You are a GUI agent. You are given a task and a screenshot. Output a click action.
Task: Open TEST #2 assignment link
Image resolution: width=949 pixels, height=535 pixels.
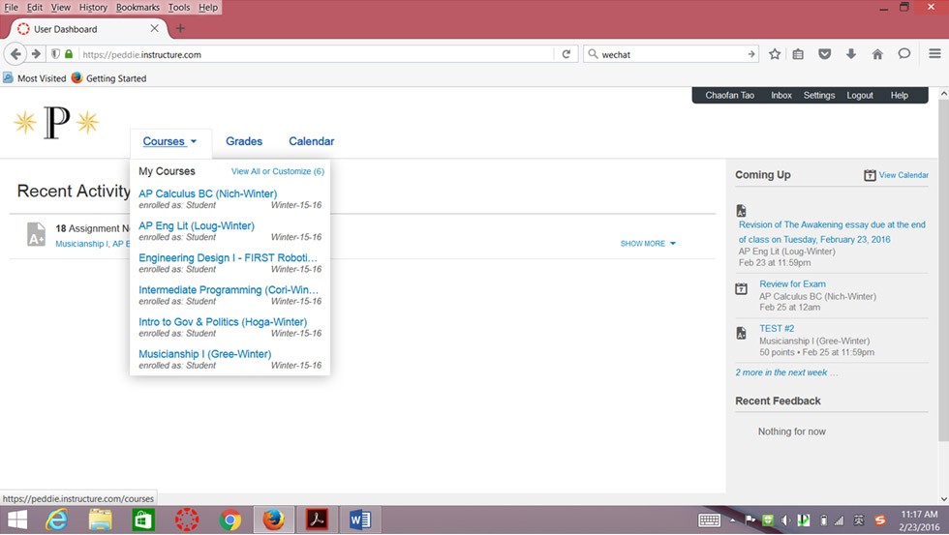(777, 328)
